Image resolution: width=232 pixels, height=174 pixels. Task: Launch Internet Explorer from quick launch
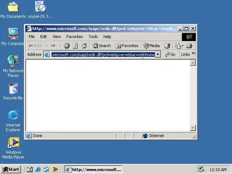pos(38,169)
